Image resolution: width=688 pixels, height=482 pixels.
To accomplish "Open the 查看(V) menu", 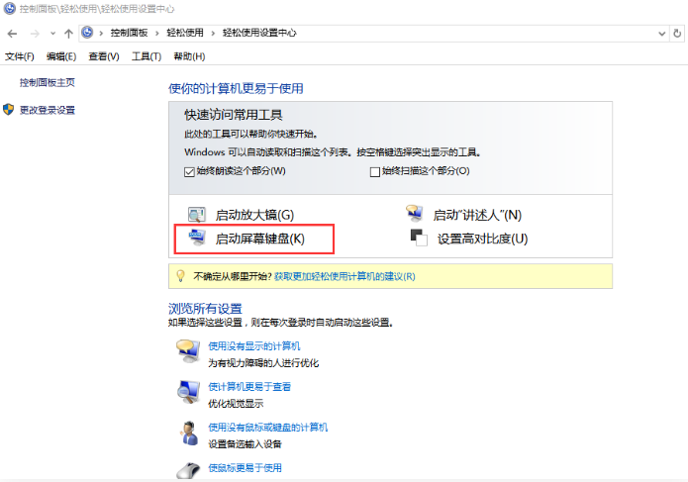I will tap(103, 56).
